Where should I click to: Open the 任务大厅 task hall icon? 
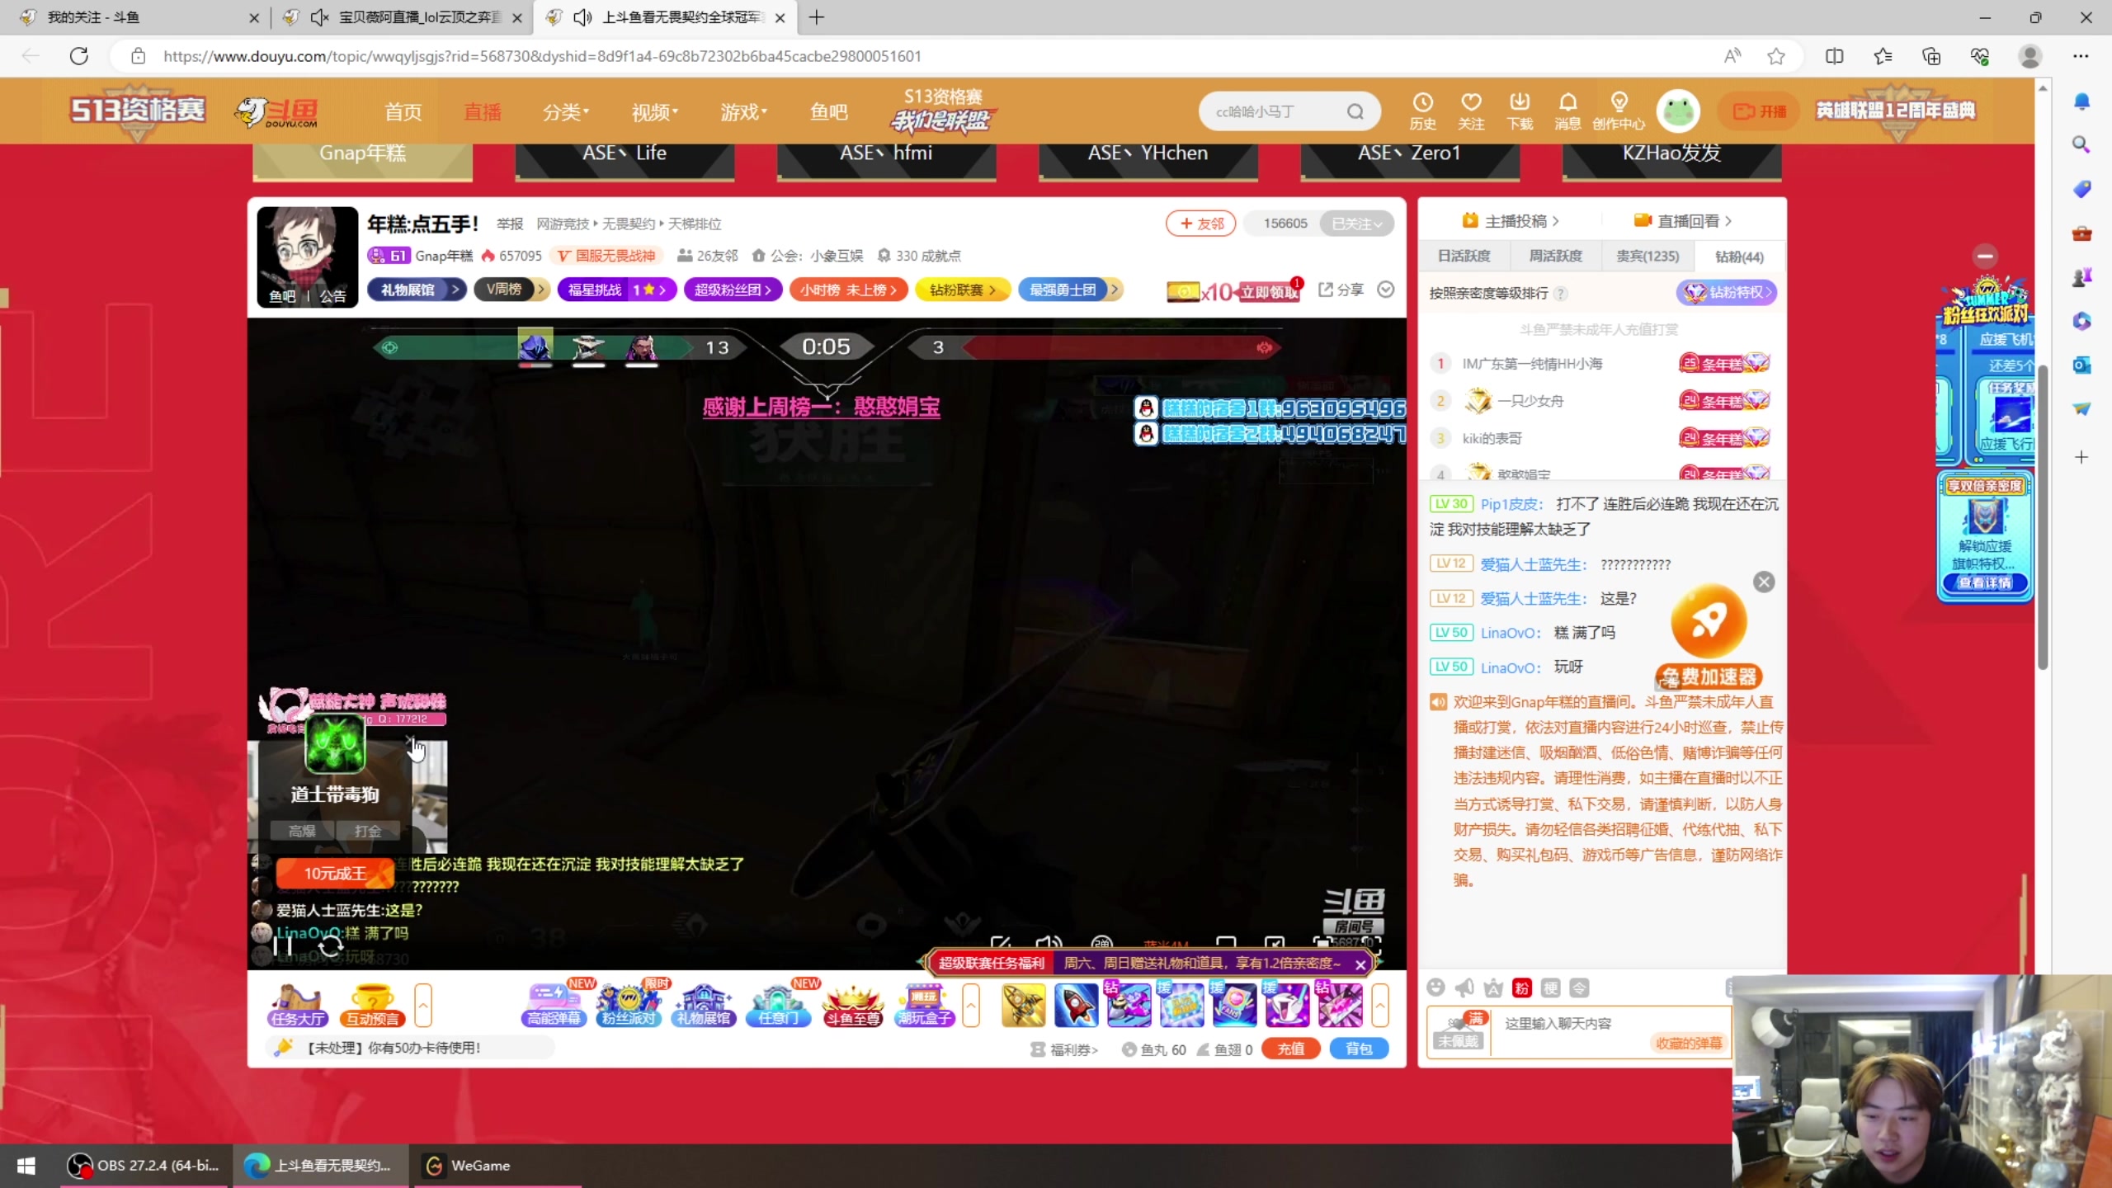pos(297,1005)
